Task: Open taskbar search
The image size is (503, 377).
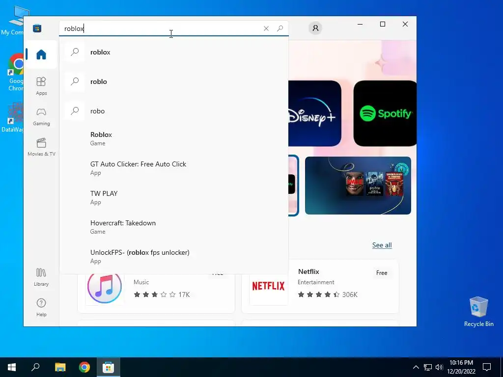Action: click(x=35, y=367)
